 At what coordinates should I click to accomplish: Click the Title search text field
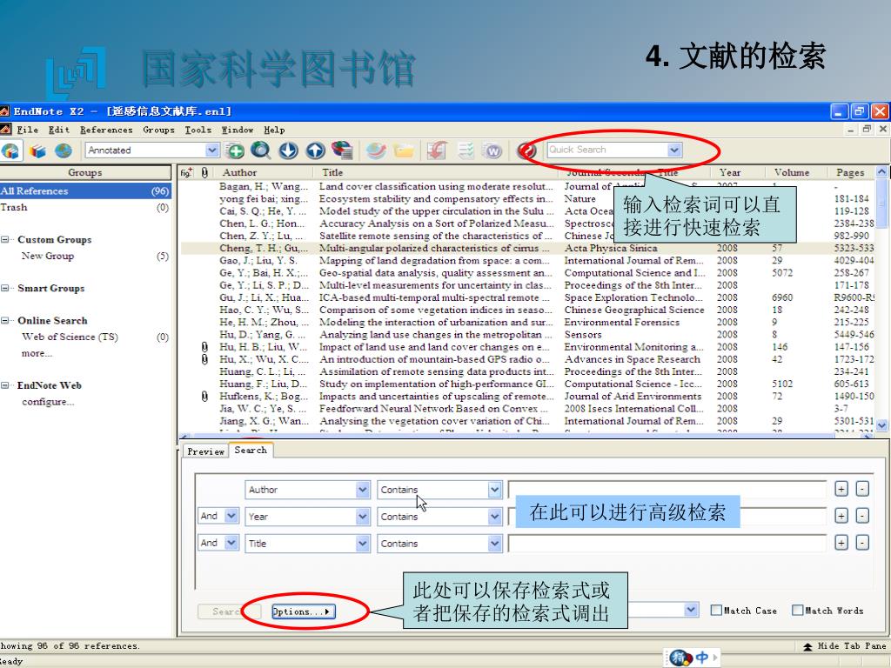[667, 544]
